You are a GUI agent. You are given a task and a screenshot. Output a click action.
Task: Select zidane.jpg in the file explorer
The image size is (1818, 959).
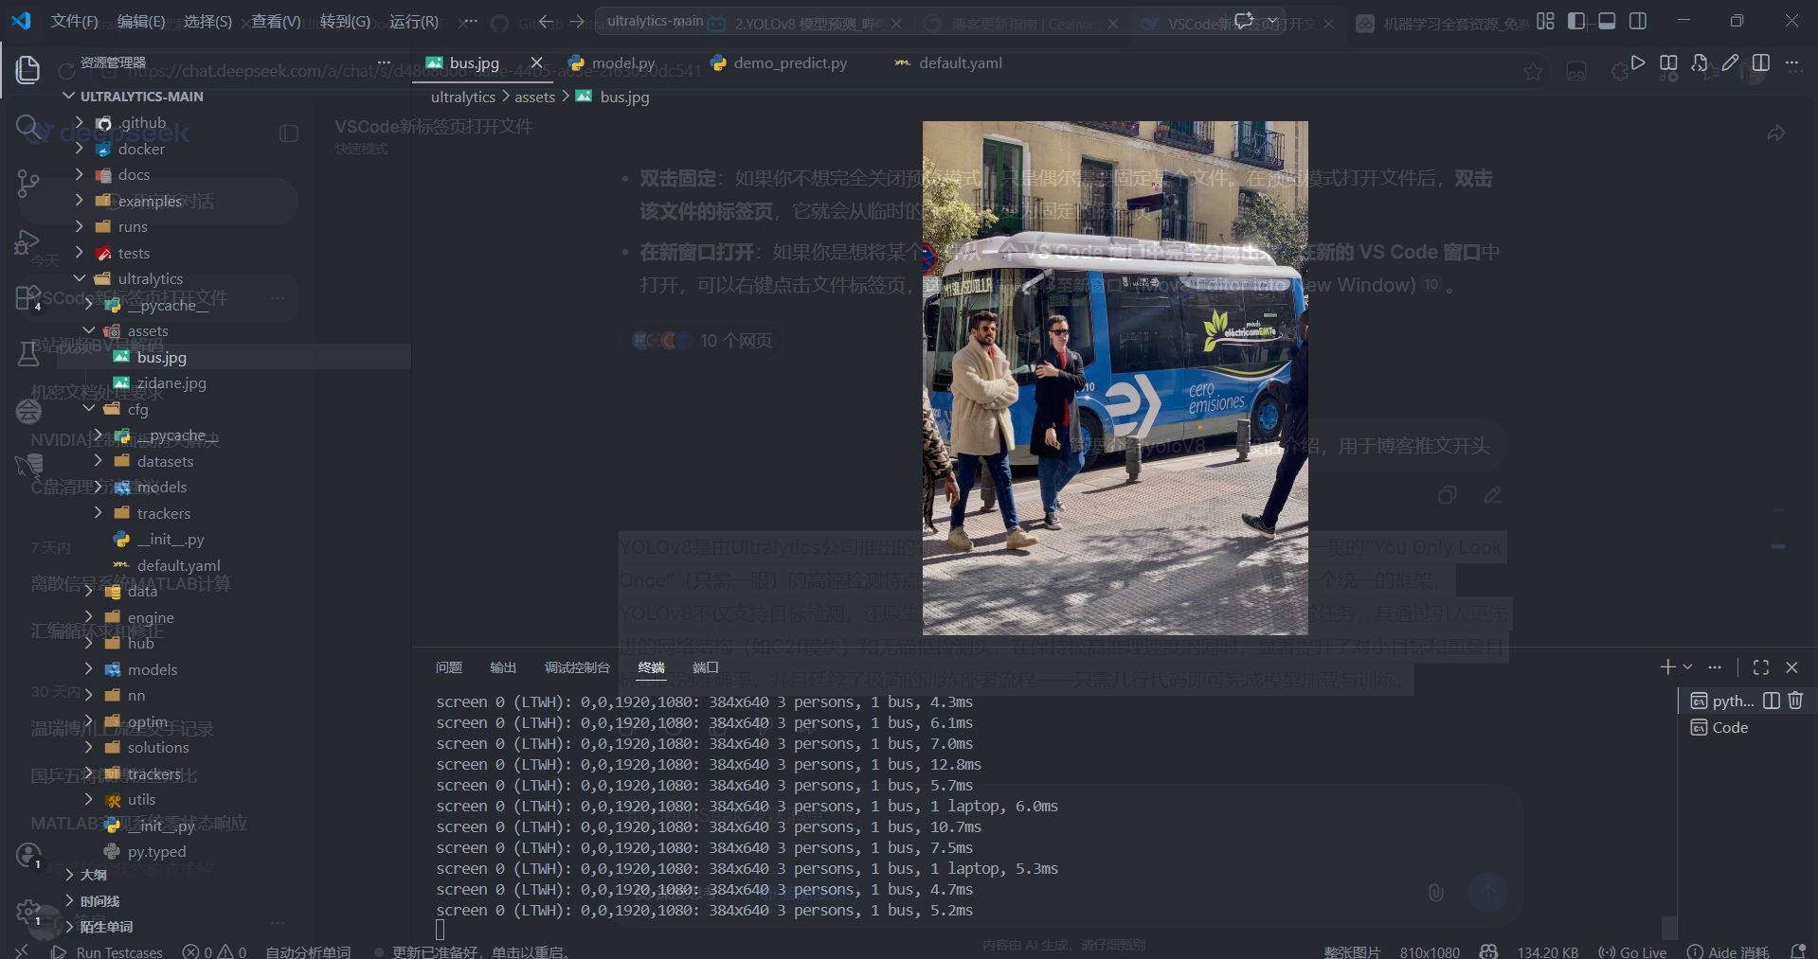click(171, 383)
